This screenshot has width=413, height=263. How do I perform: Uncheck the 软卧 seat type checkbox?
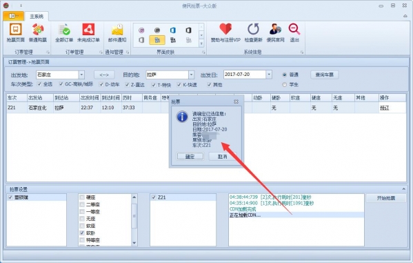coord(82,233)
